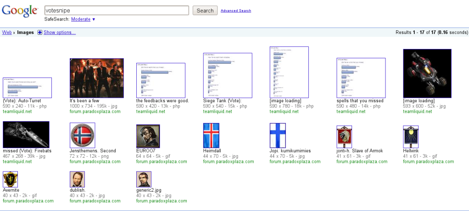The image size is (469, 211).
Task: Click the jonti-h banner avatar icon
Action: 341,136
